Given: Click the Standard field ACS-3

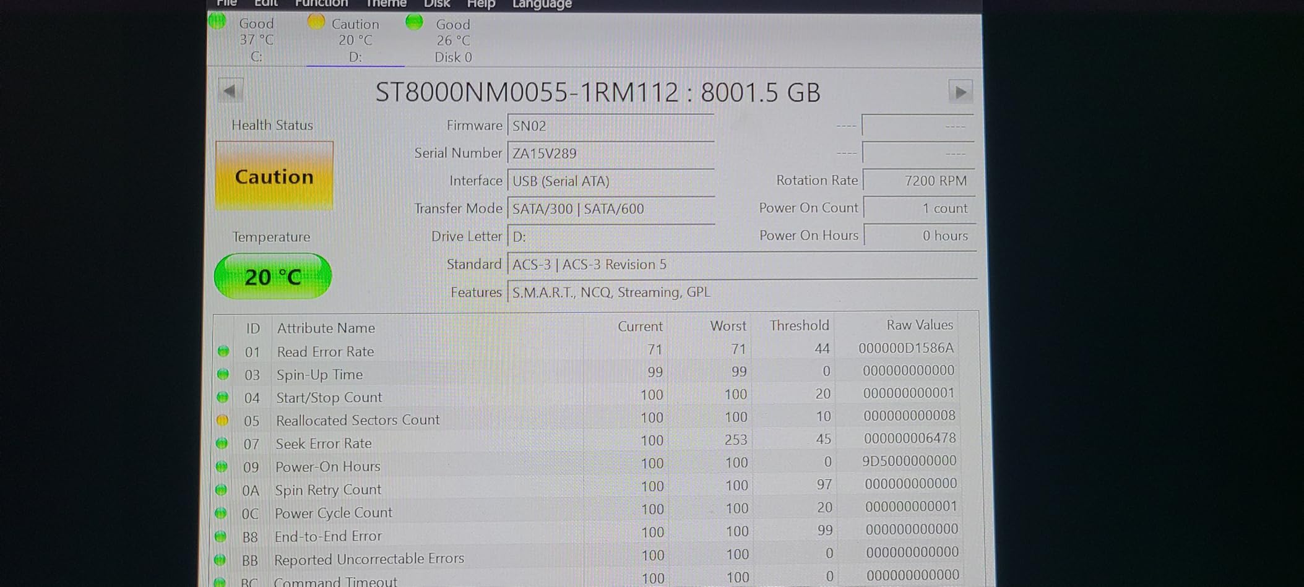Looking at the screenshot, I should click(x=741, y=264).
